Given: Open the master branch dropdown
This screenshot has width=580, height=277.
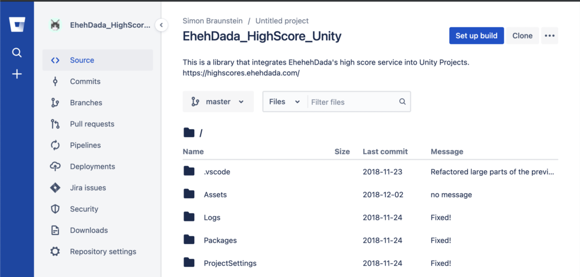Looking at the screenshot, I should point(218,102).
